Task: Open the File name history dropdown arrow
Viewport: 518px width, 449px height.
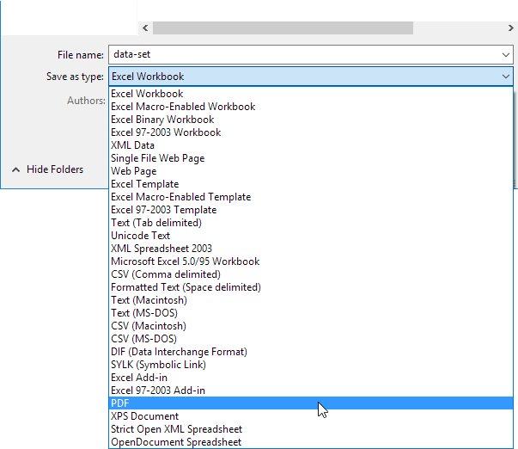Action: (x=506, y=54)
